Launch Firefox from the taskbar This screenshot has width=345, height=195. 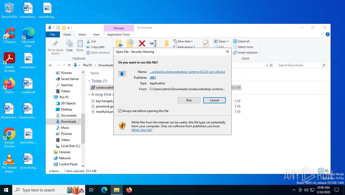129,190
